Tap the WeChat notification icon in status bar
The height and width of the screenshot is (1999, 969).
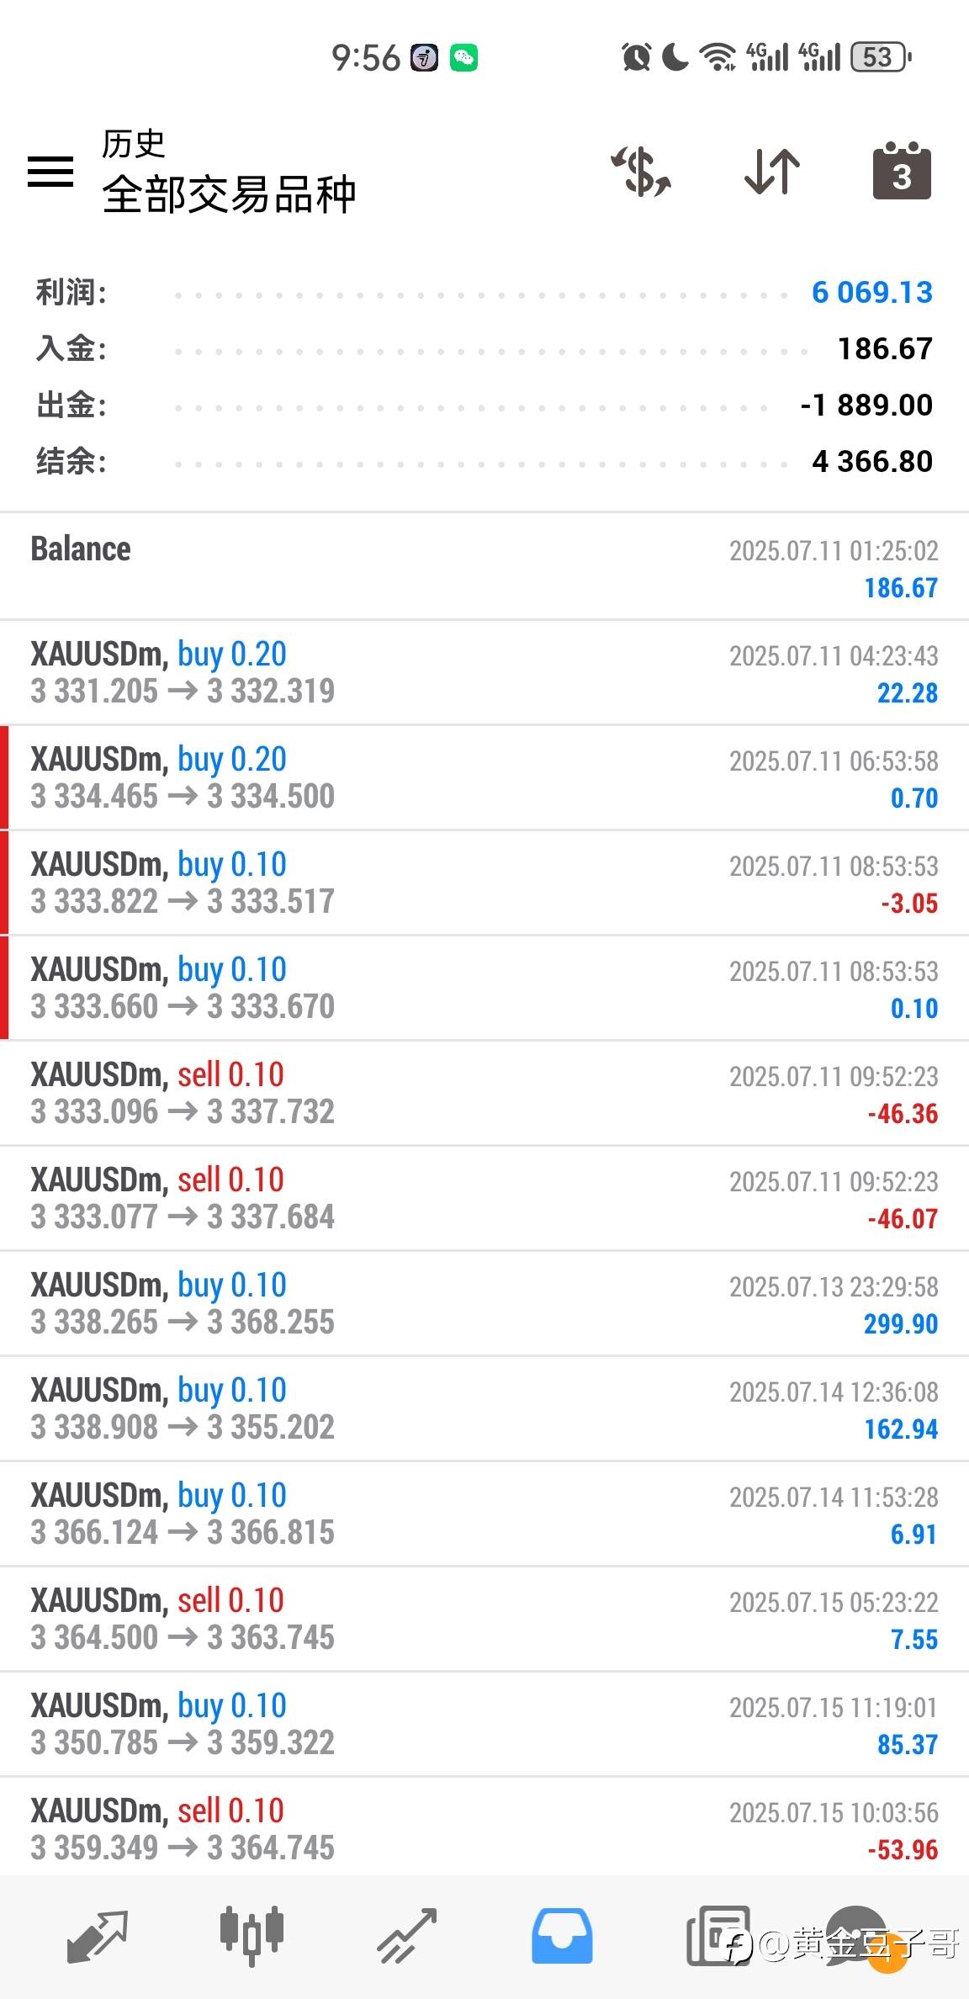463,58
